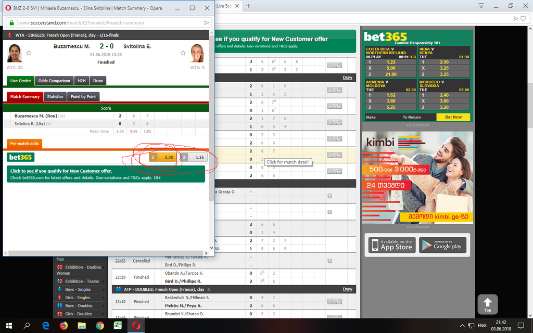The height and width of the screenshot is (333, 533).
Task: Open the Draw tab in match popup
Action: (98, 81)
